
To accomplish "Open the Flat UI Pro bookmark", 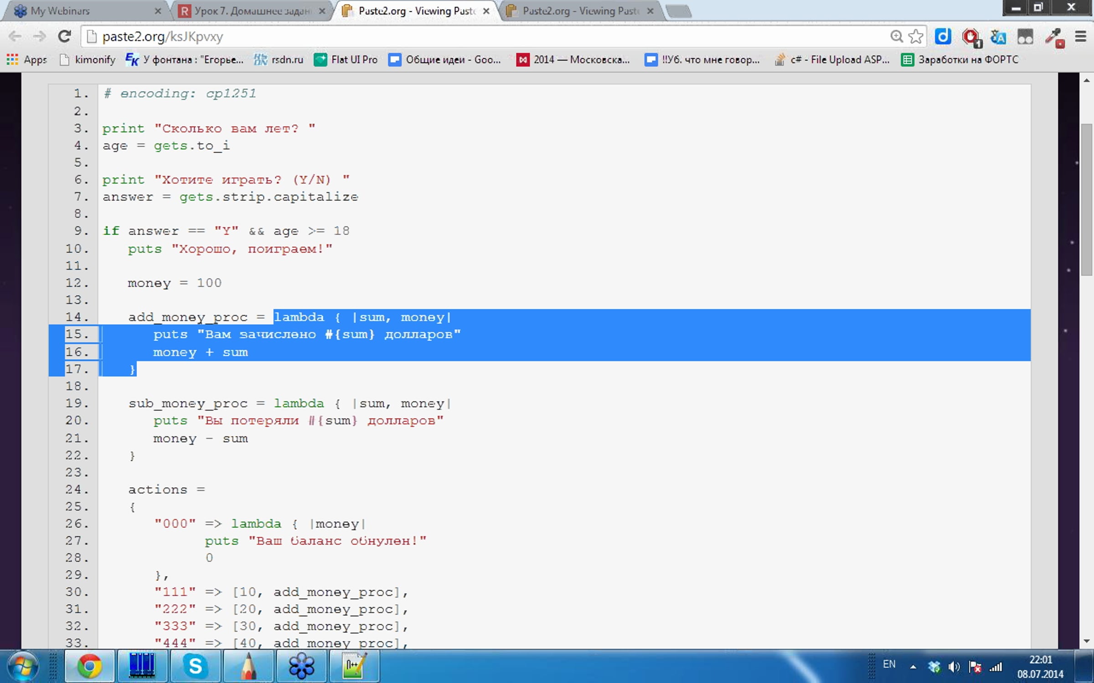I will coord(346,60).
